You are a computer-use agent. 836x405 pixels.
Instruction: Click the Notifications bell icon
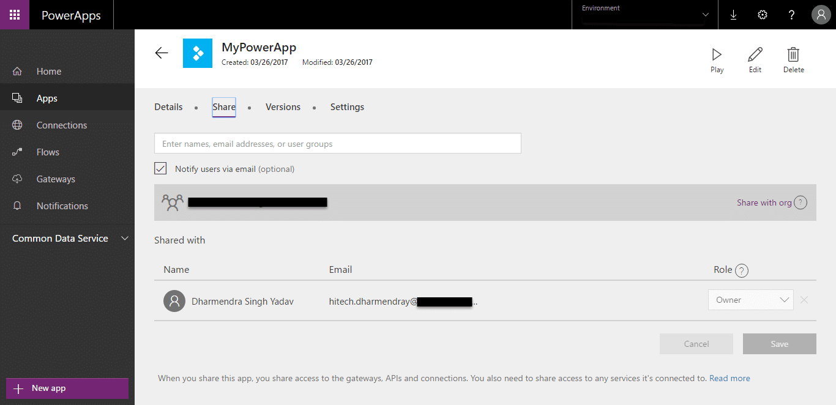pos(17,206)
